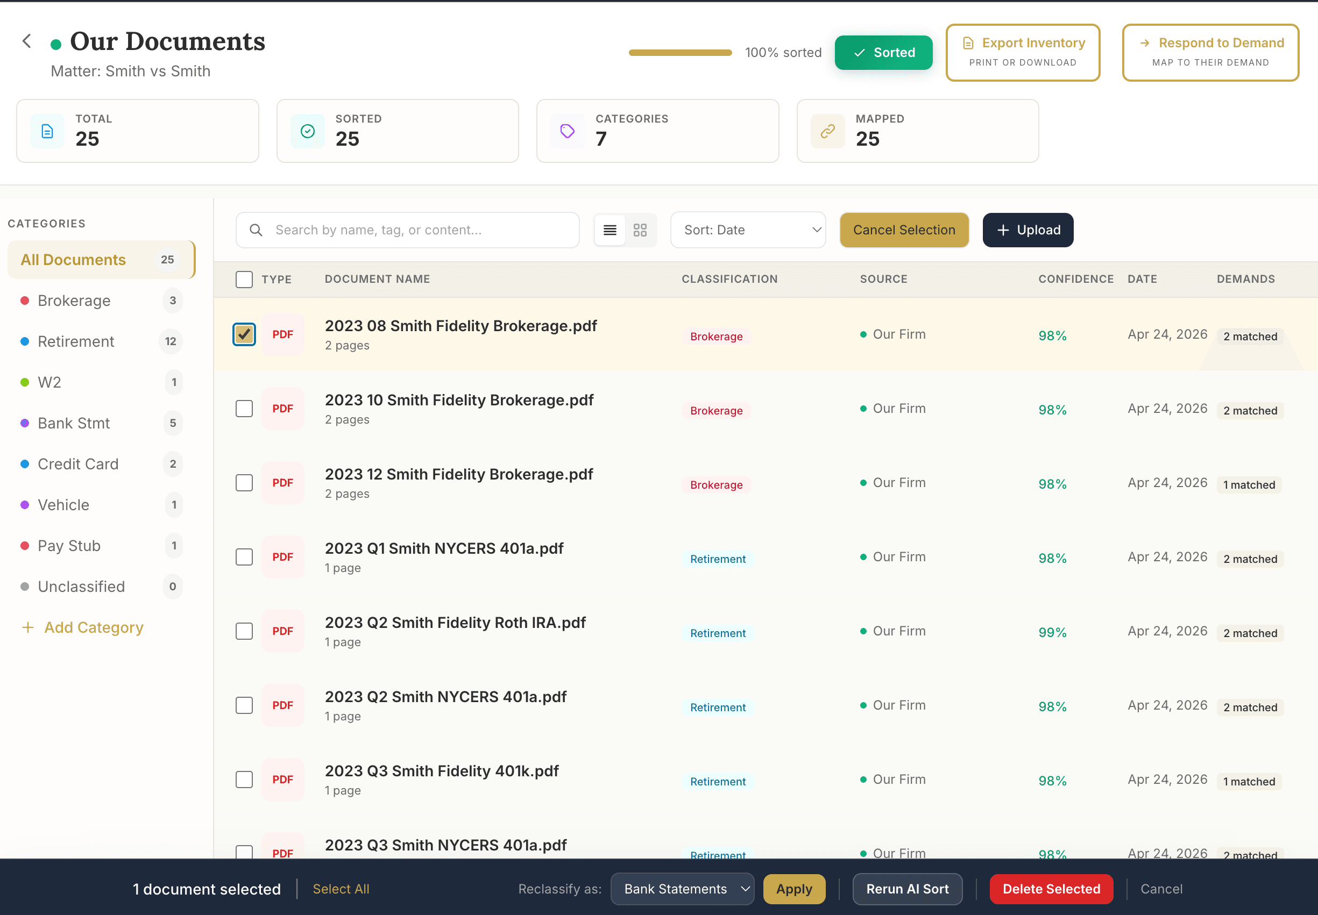Click the Mapped link icon

(x=827, y=131)
